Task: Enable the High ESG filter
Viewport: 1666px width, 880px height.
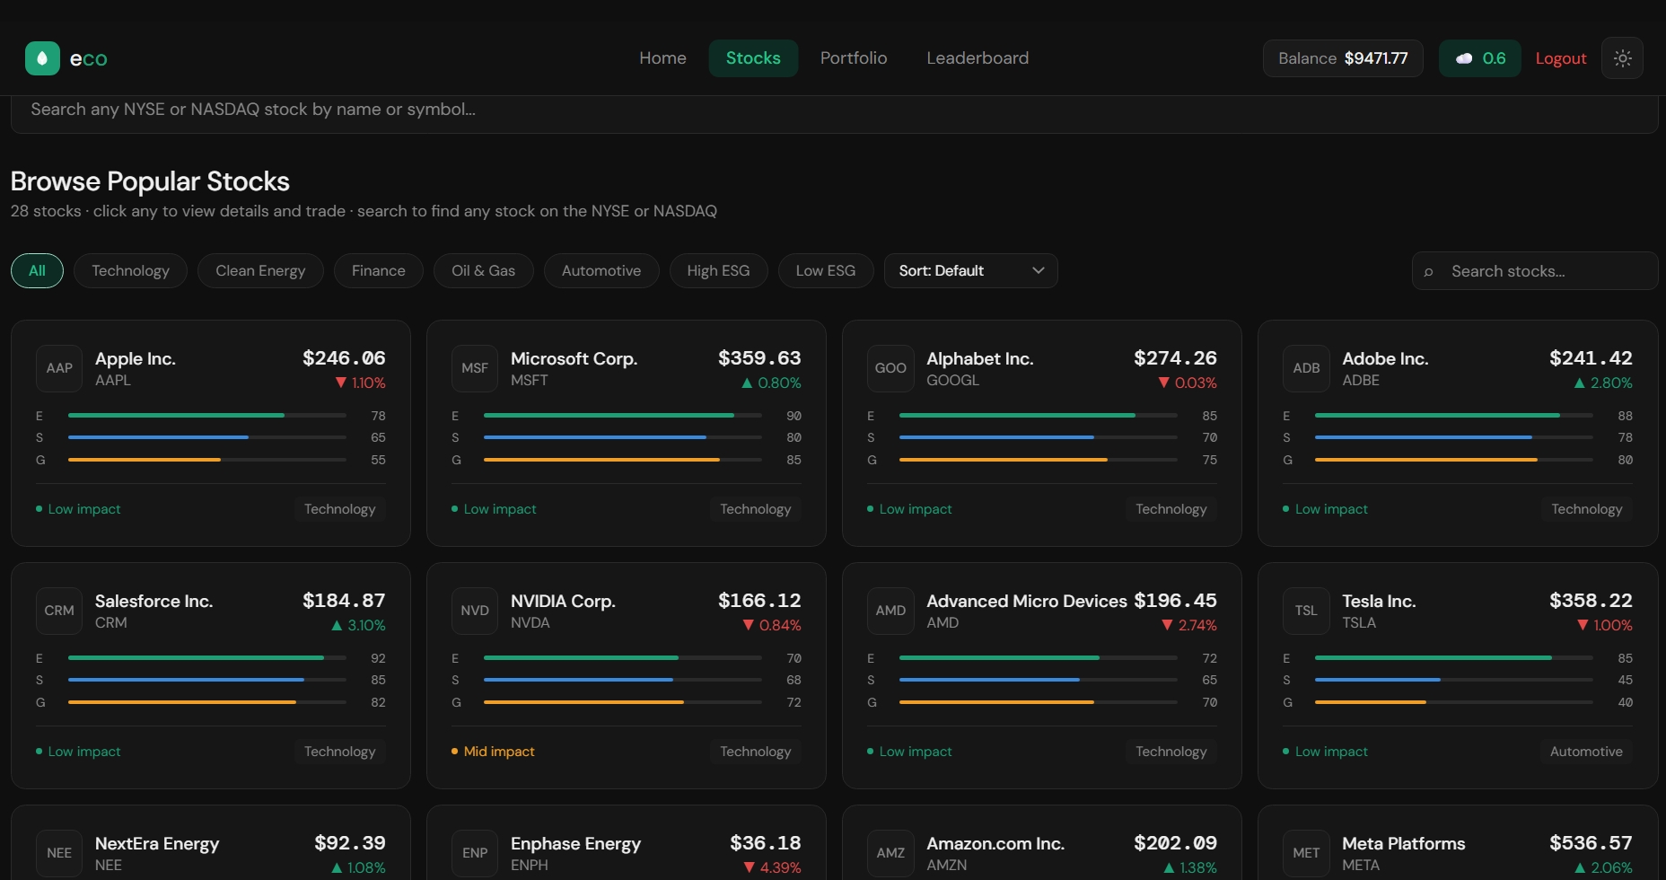Action: click(x=718, y=270)
